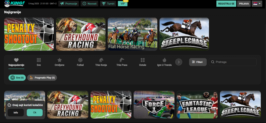
Task: Switch to the Trke Pasa category
Action: tap(122, 62)
